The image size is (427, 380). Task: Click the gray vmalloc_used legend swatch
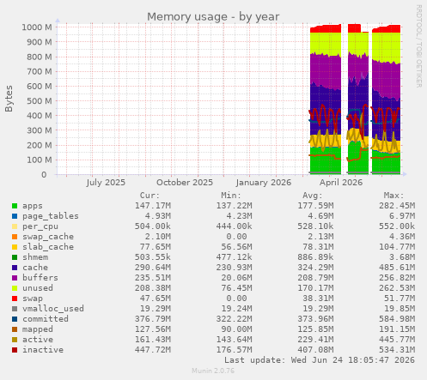pyautogui.click(x=15, y=309)
